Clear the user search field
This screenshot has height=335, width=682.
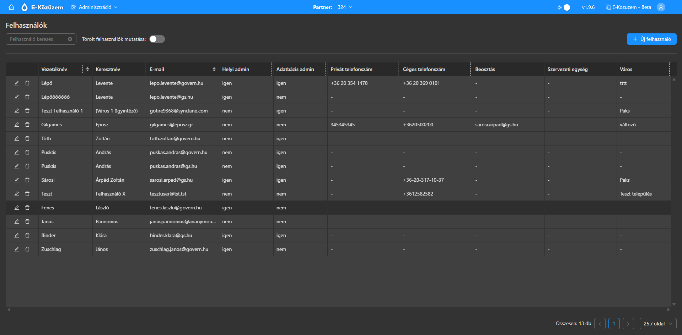70,39
